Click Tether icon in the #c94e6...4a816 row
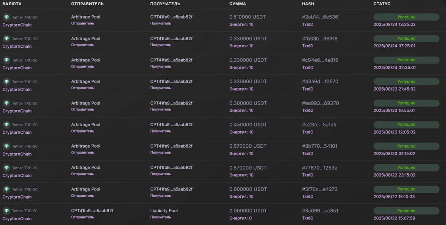This screenshot has width=446, height=225. coord(6,60)
